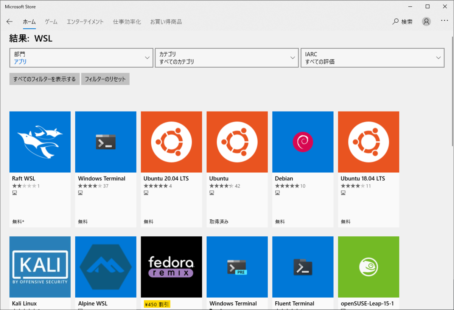Switch to the 仕事効率化 tab

click(x=127, y=22)
